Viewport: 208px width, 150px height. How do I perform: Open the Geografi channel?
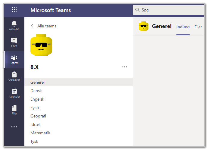click(79, 116)
